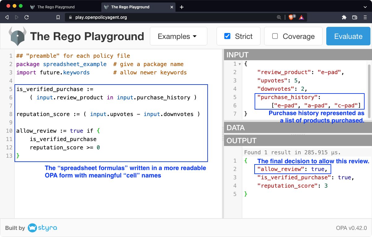This screenshot has height=237, width=372.
Task: Click the "upvotes": 5 input line
Action: (x=279, y=81)
